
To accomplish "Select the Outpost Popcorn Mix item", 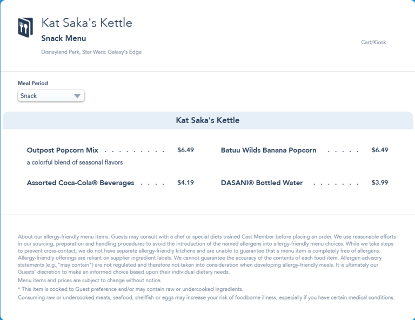I will [x=63, y=151].
